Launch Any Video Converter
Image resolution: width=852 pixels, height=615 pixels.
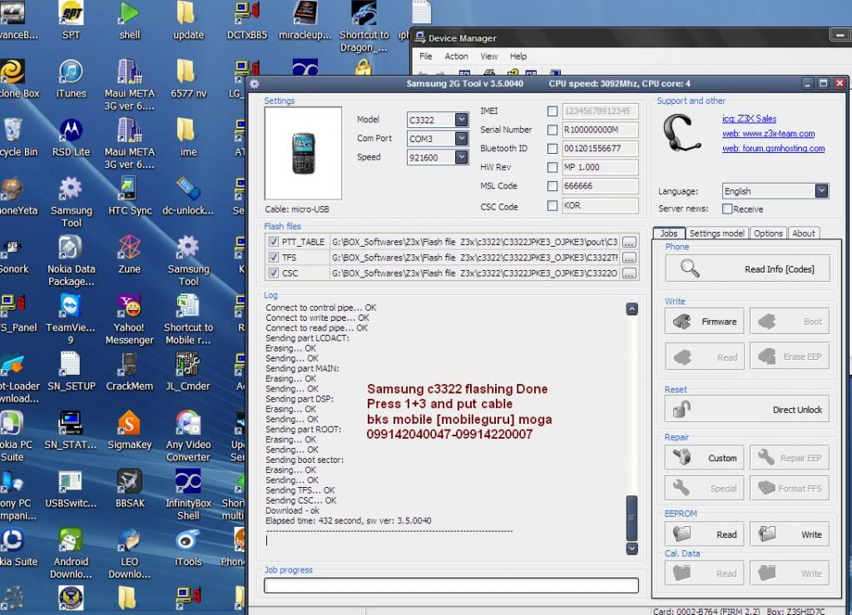tap(188, 436)
